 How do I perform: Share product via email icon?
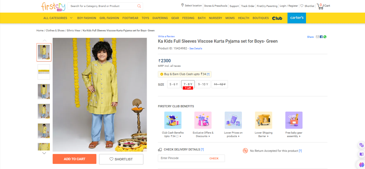[317, 37]
